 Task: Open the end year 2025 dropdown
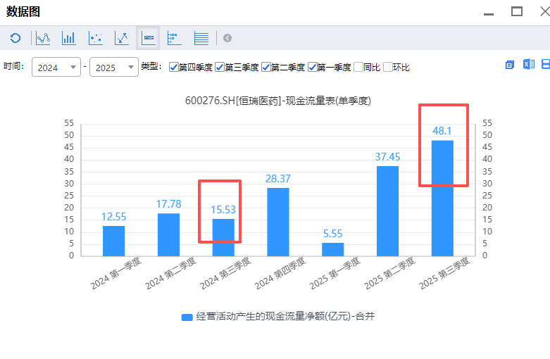pos(114,67)
